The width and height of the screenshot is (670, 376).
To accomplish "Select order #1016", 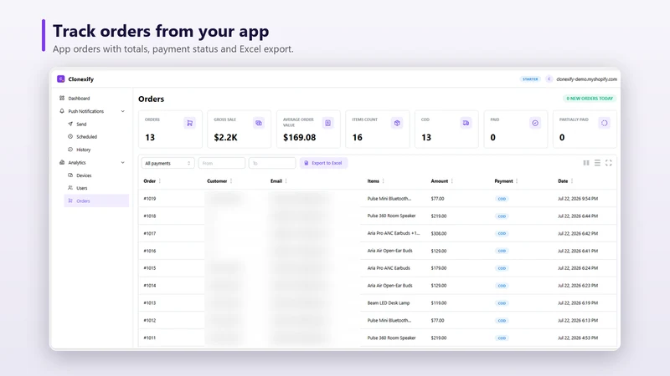I will coord(150,252).
